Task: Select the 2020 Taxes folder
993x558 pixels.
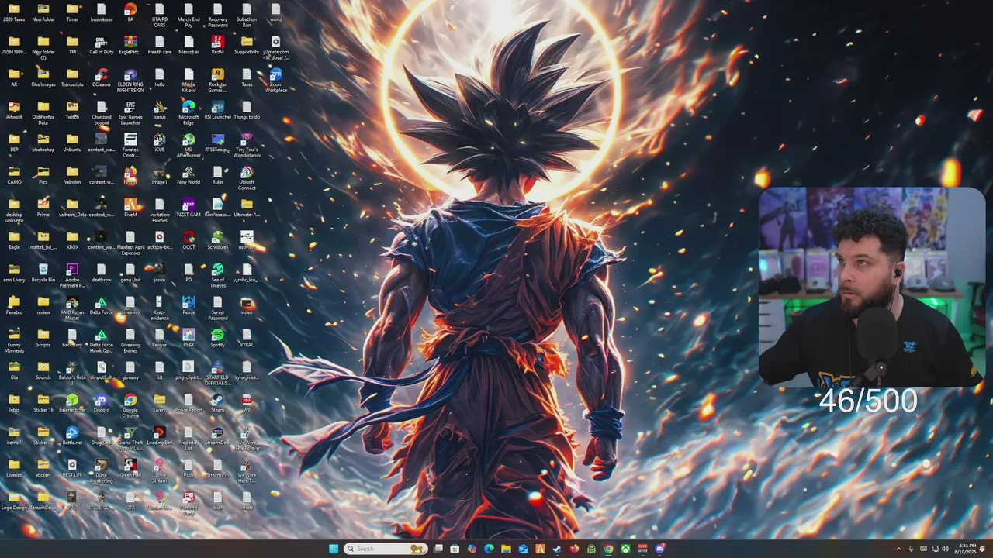Action: point(14,12)
